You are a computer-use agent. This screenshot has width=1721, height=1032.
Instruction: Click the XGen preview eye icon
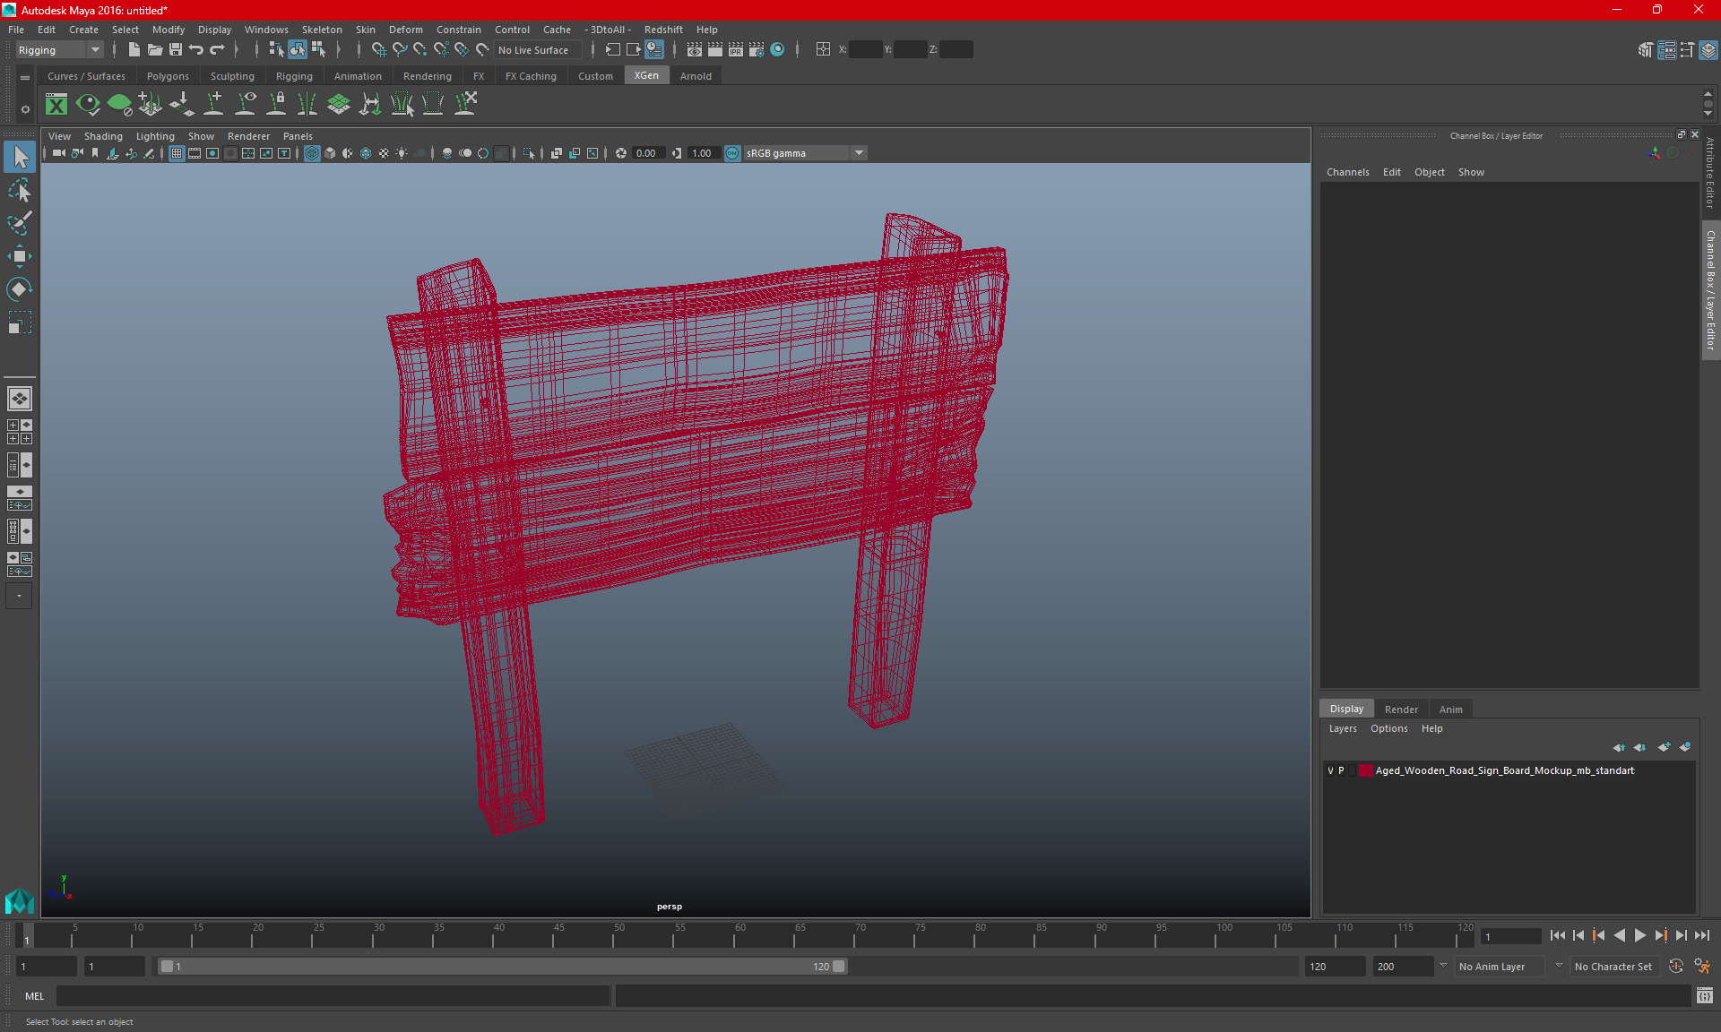(88, 105)
